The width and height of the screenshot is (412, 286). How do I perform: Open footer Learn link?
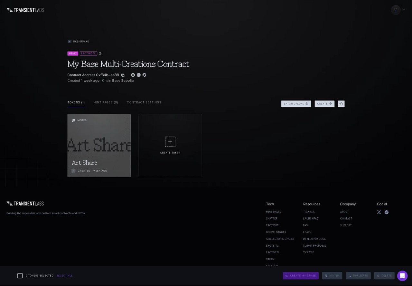pos(307,232)
